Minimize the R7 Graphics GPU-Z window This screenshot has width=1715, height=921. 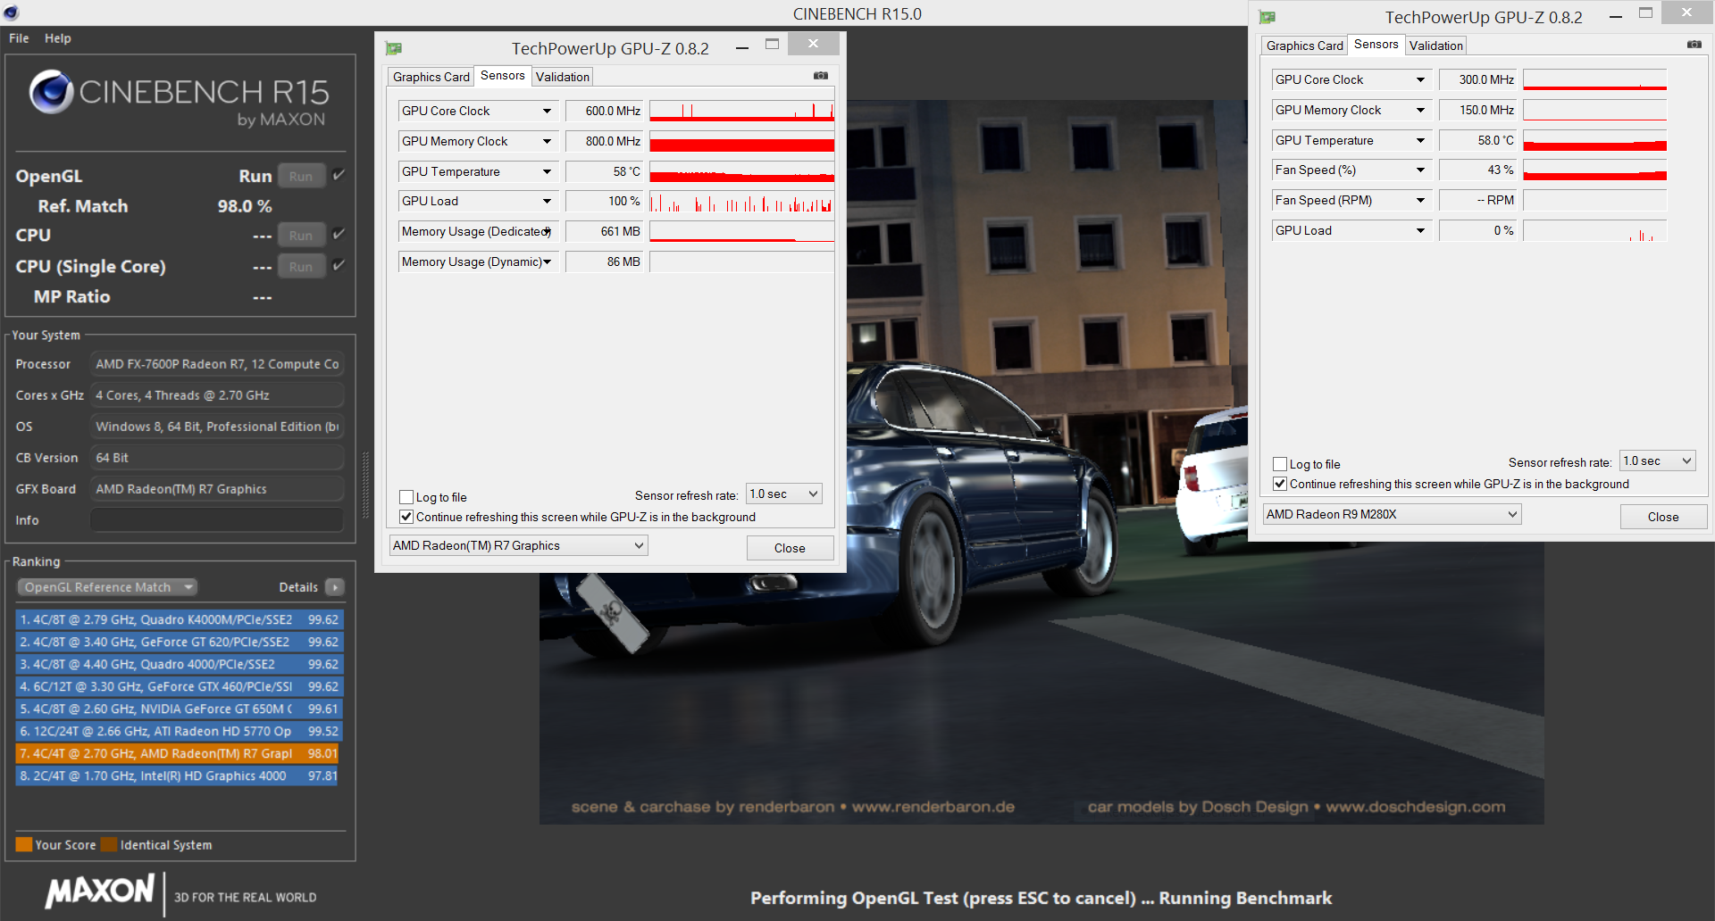click(742, 46)
